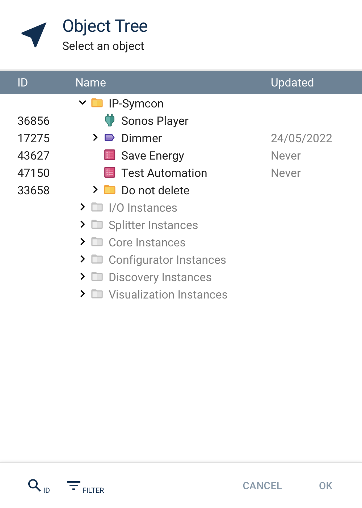The height and width of the screenshot is (508, 362).
Task: Sort by the Updated column header
Action: pyautogui.click(x=292, y=82)
